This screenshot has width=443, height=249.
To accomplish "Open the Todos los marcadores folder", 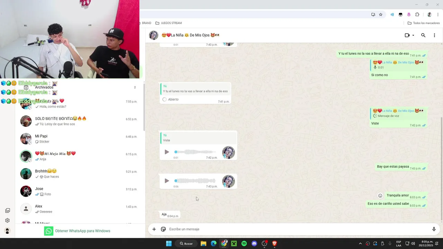I will (424, 23).
